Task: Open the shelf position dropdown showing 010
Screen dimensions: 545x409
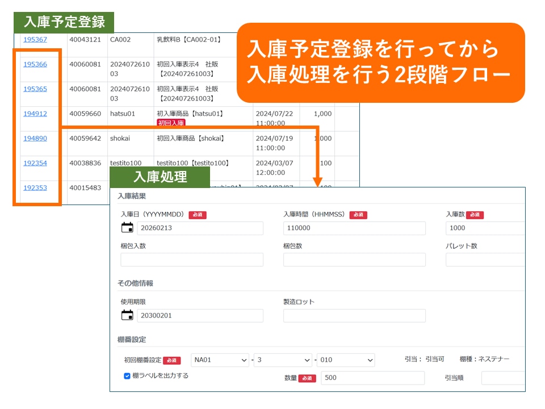Action: click(x=345, y=360)
